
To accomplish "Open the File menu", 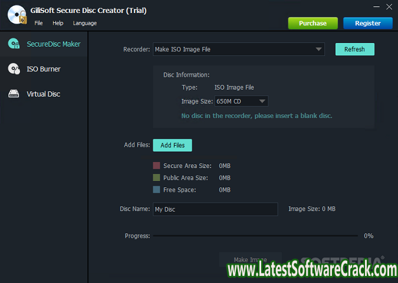I will (38, 23).
